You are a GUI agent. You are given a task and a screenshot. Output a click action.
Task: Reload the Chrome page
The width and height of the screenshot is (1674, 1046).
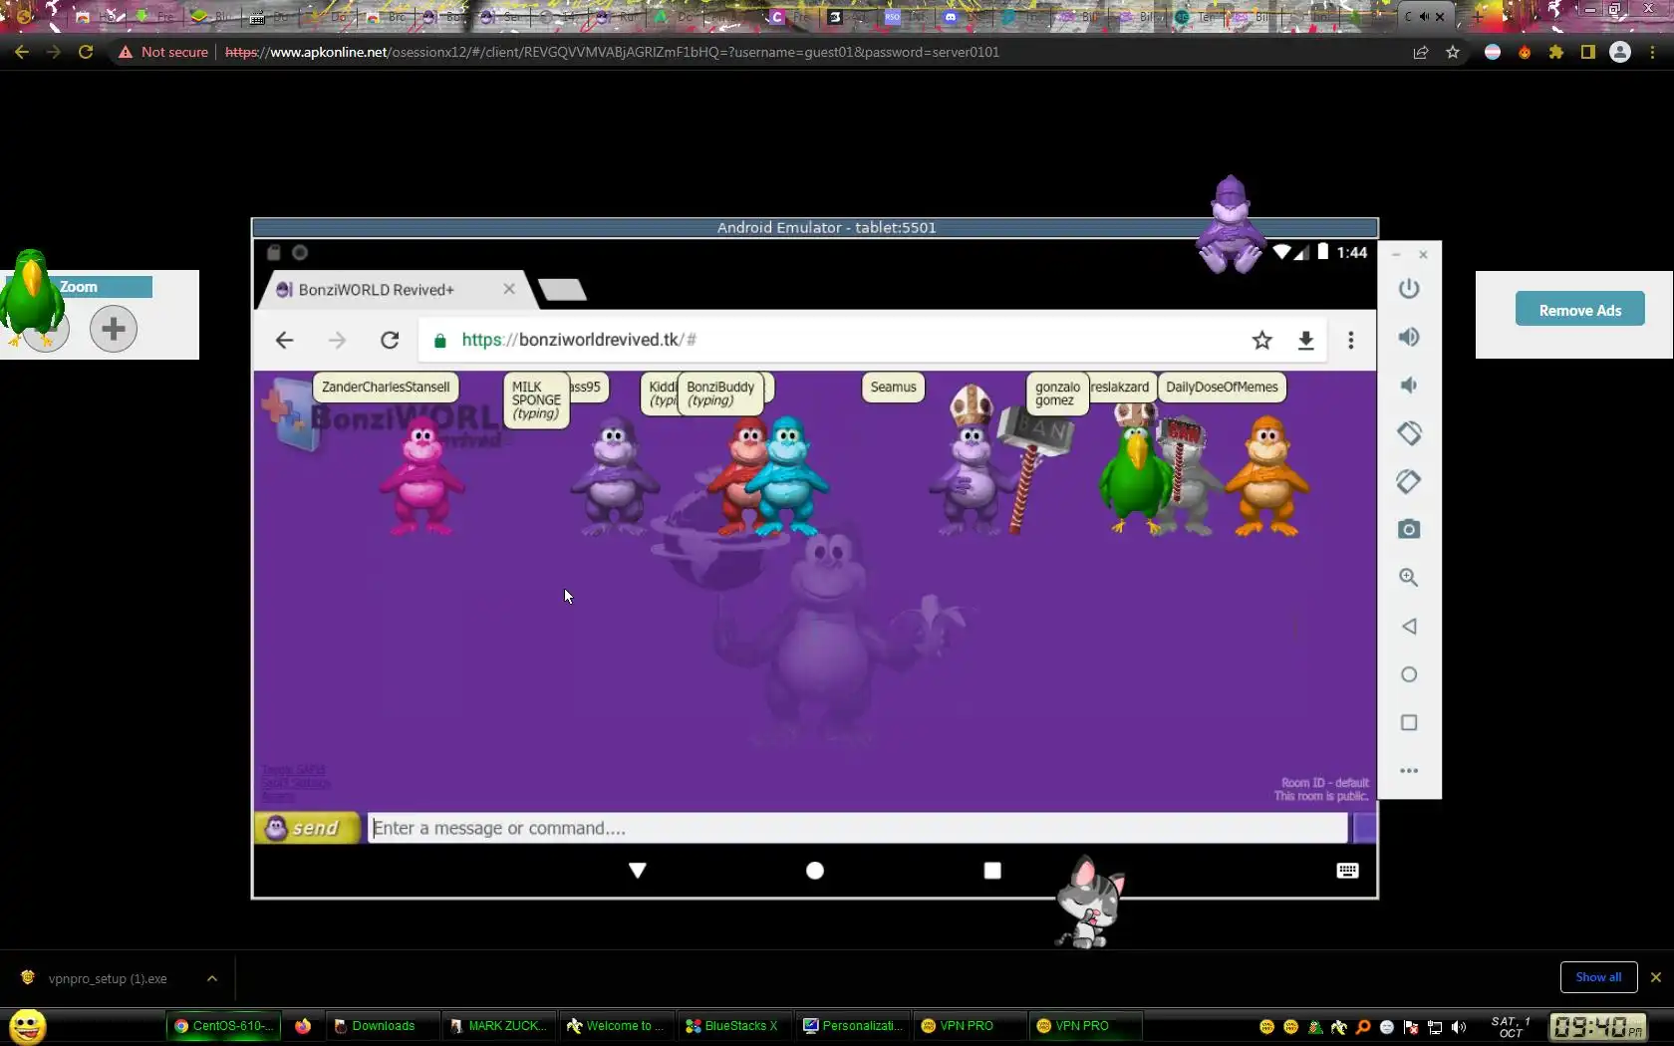pos(86,52)
